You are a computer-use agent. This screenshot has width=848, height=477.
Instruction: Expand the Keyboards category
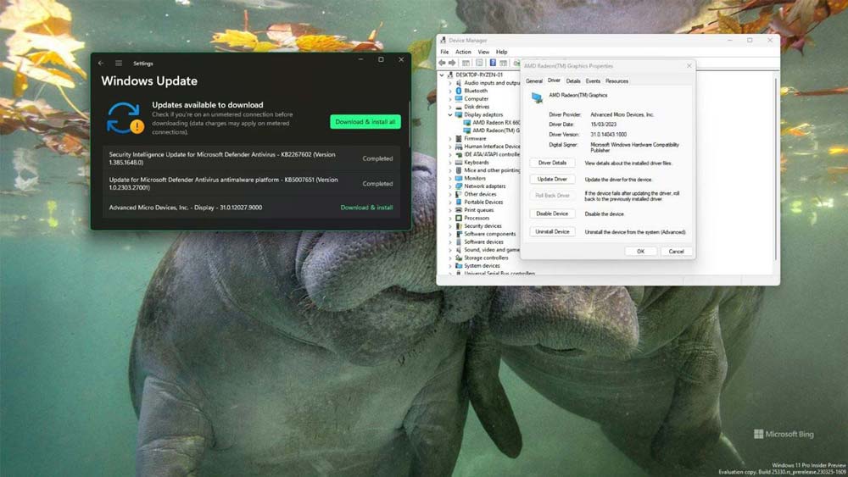(x=450, y=163)
